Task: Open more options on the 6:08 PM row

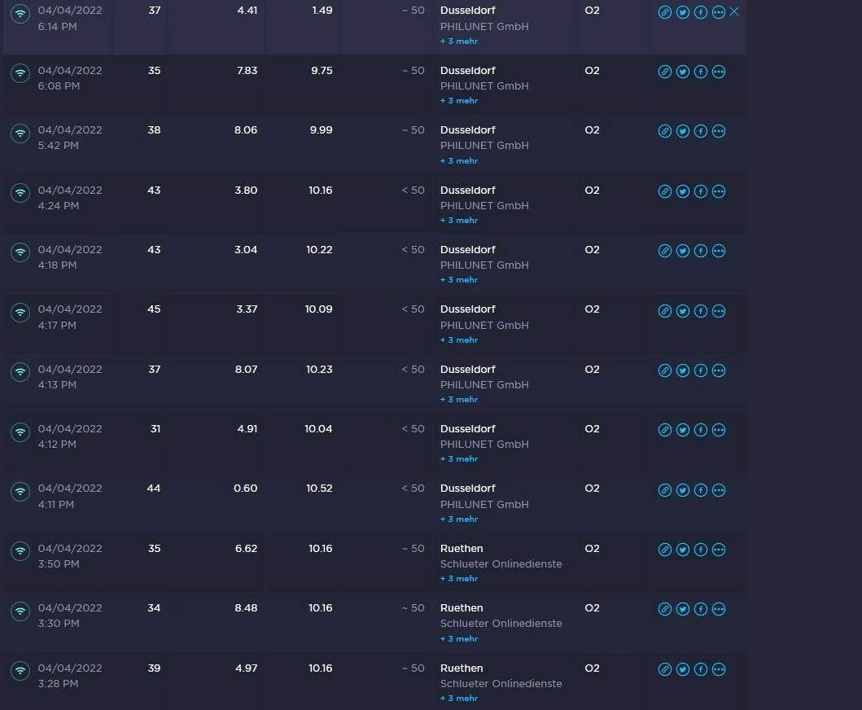Action: click(x=719, y=72)
